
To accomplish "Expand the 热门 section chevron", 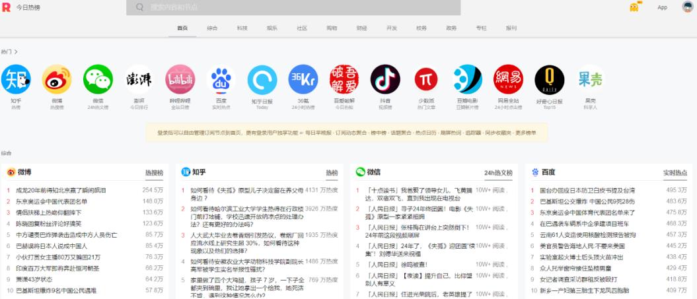I will pos(16,52).
